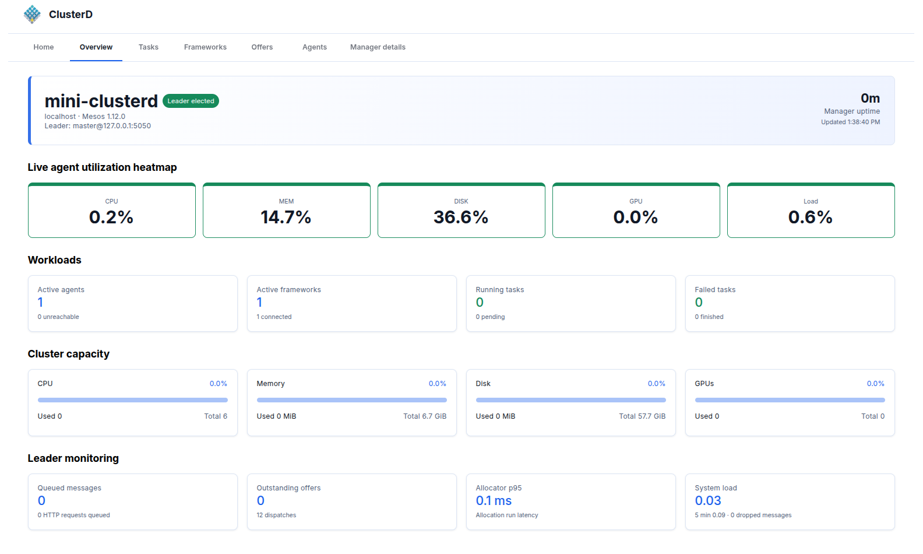Click the 'Total 6.7 GiB' memory text
Viewport: 923px width, 554px height.
tap(425, 416)
